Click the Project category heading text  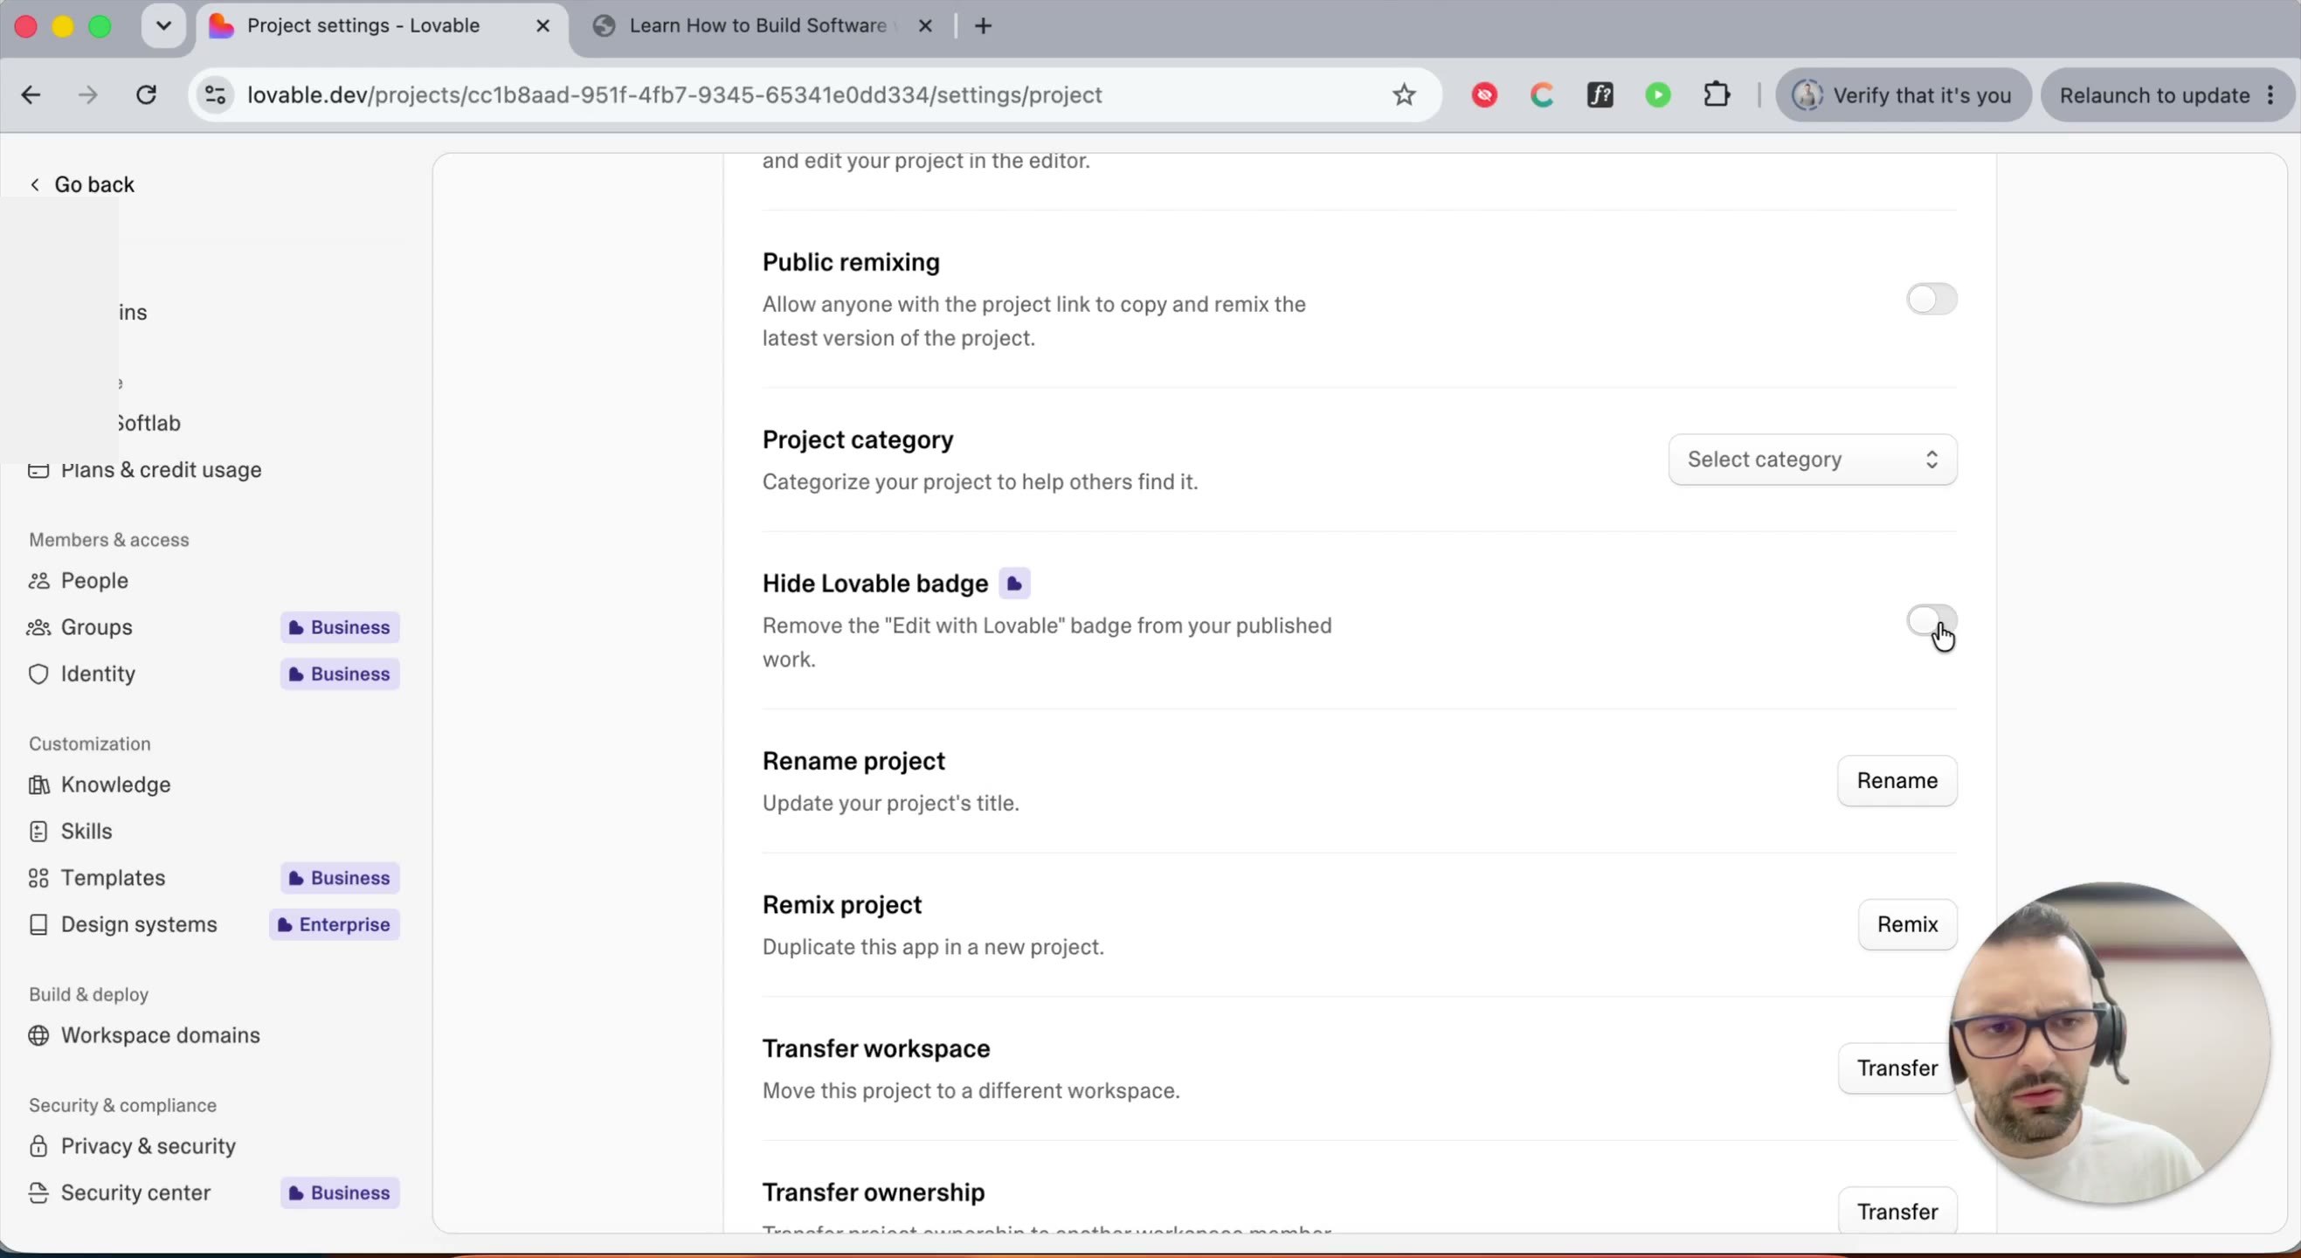[x=858, y=439]
